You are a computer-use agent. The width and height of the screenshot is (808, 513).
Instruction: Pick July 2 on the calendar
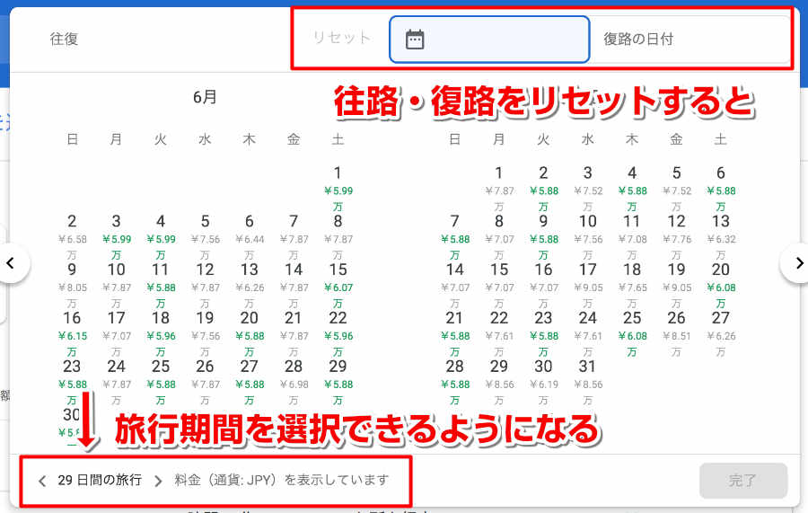543,188
